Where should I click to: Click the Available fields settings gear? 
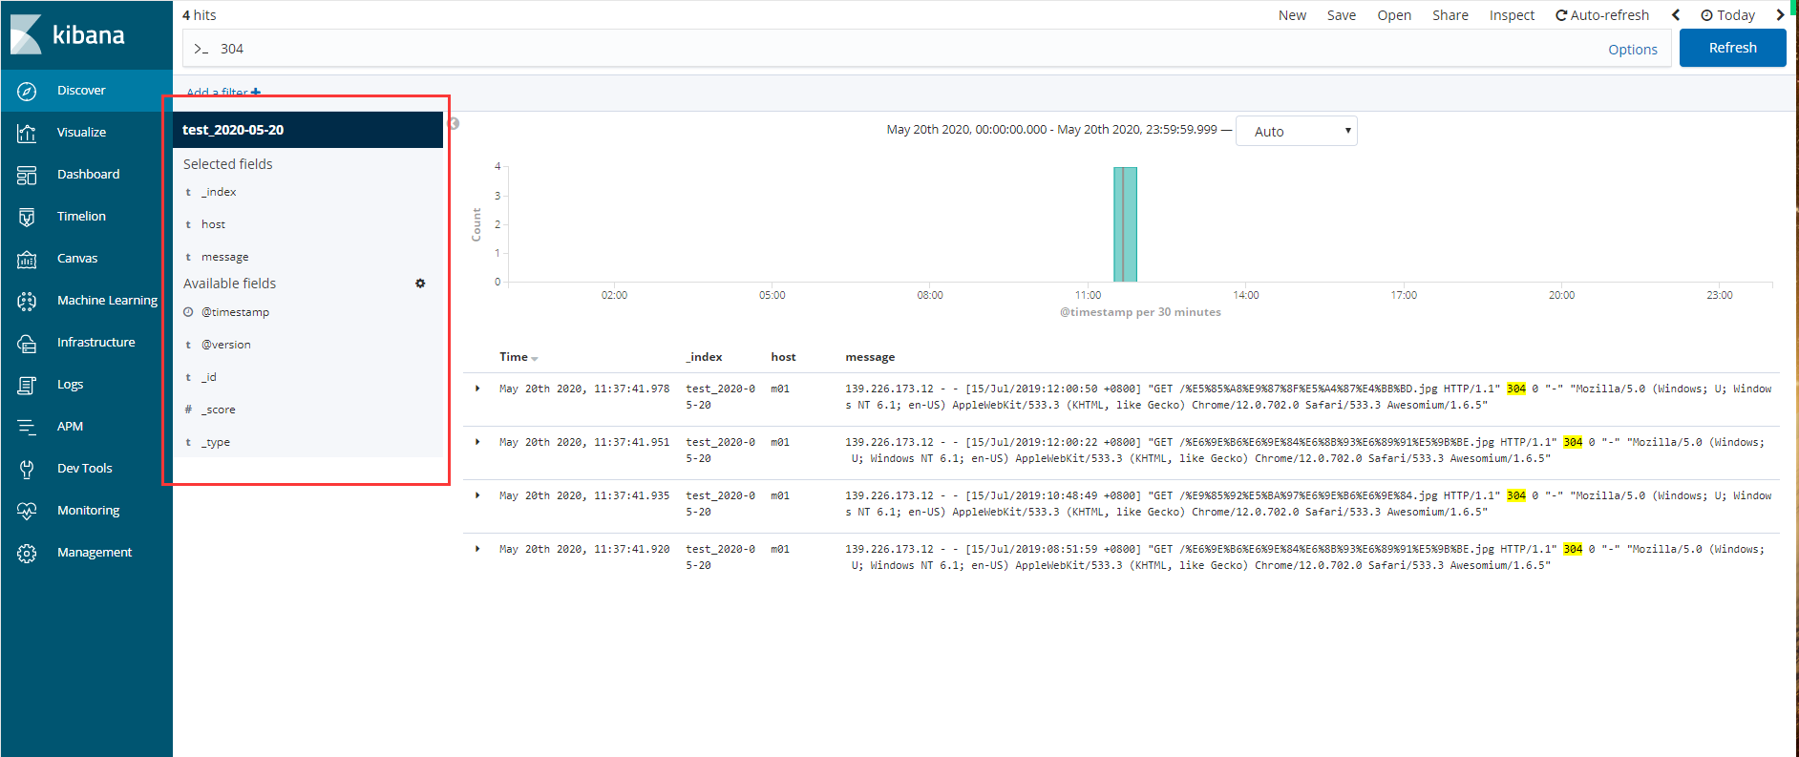point(420,284)
